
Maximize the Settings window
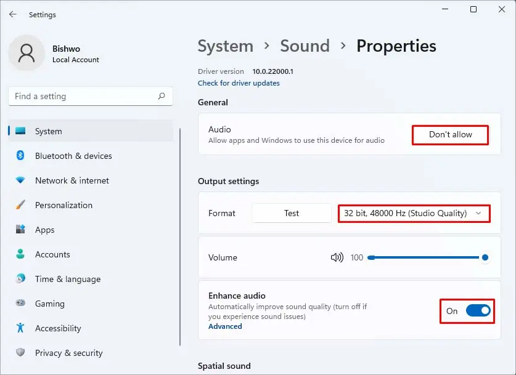[473, 9]
